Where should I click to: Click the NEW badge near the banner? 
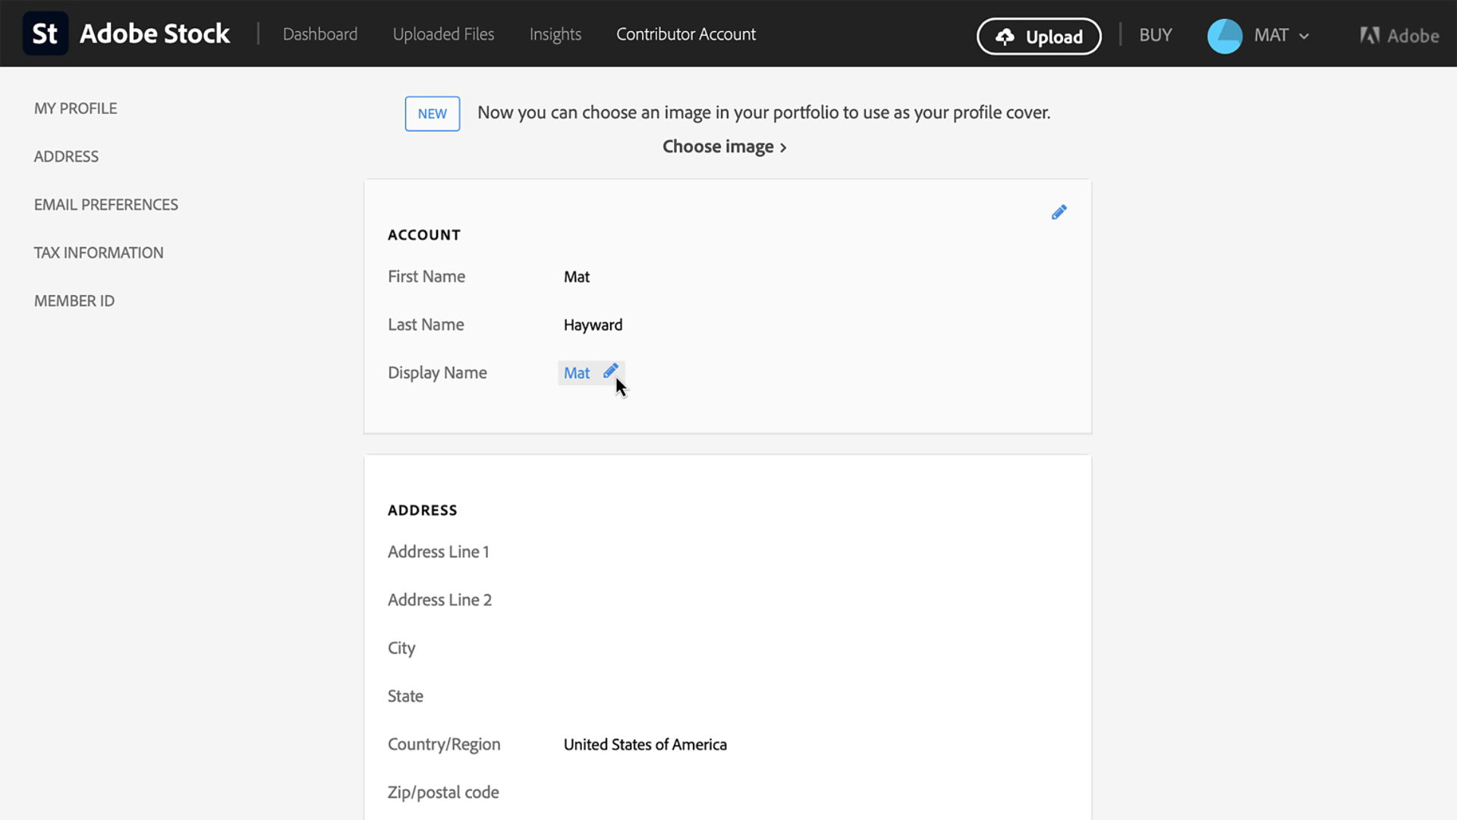(x=432, y=114)
